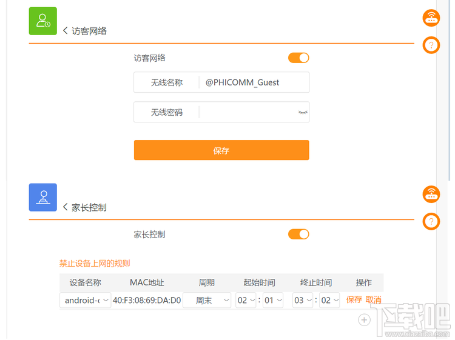The width and height of the screenshot is (455, 340).
Task: Open help beside the 家长控制 section
Action: (x=431, y=222)
